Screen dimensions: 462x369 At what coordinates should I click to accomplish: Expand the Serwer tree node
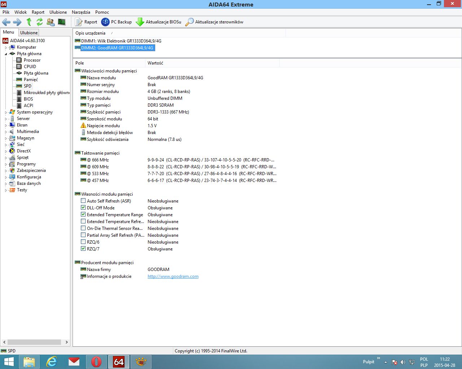(6, 119)
